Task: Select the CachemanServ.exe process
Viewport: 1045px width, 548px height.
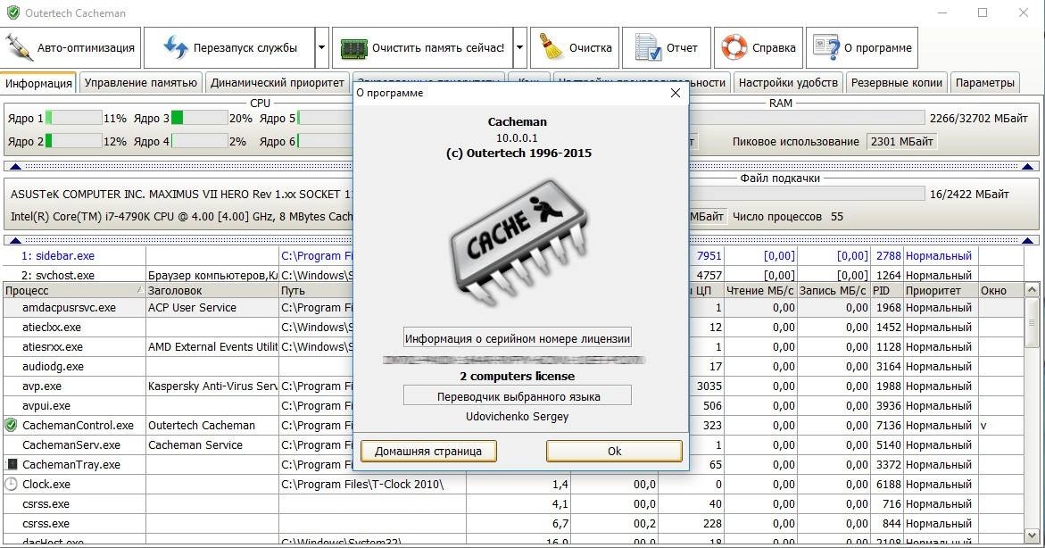Action: point(71,444)
